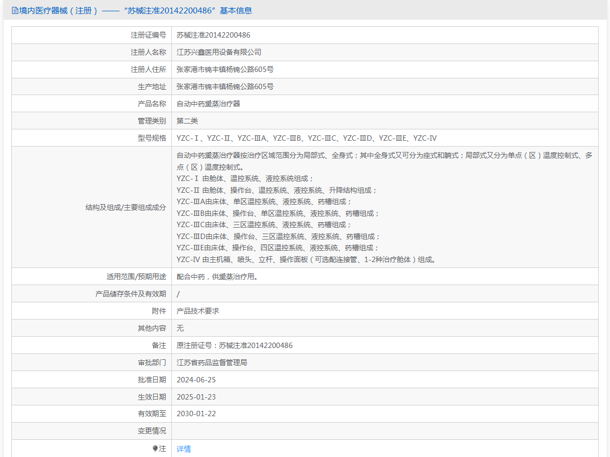Click the 生效日期 label
610x457 pixels.
(x=152, y=397)
